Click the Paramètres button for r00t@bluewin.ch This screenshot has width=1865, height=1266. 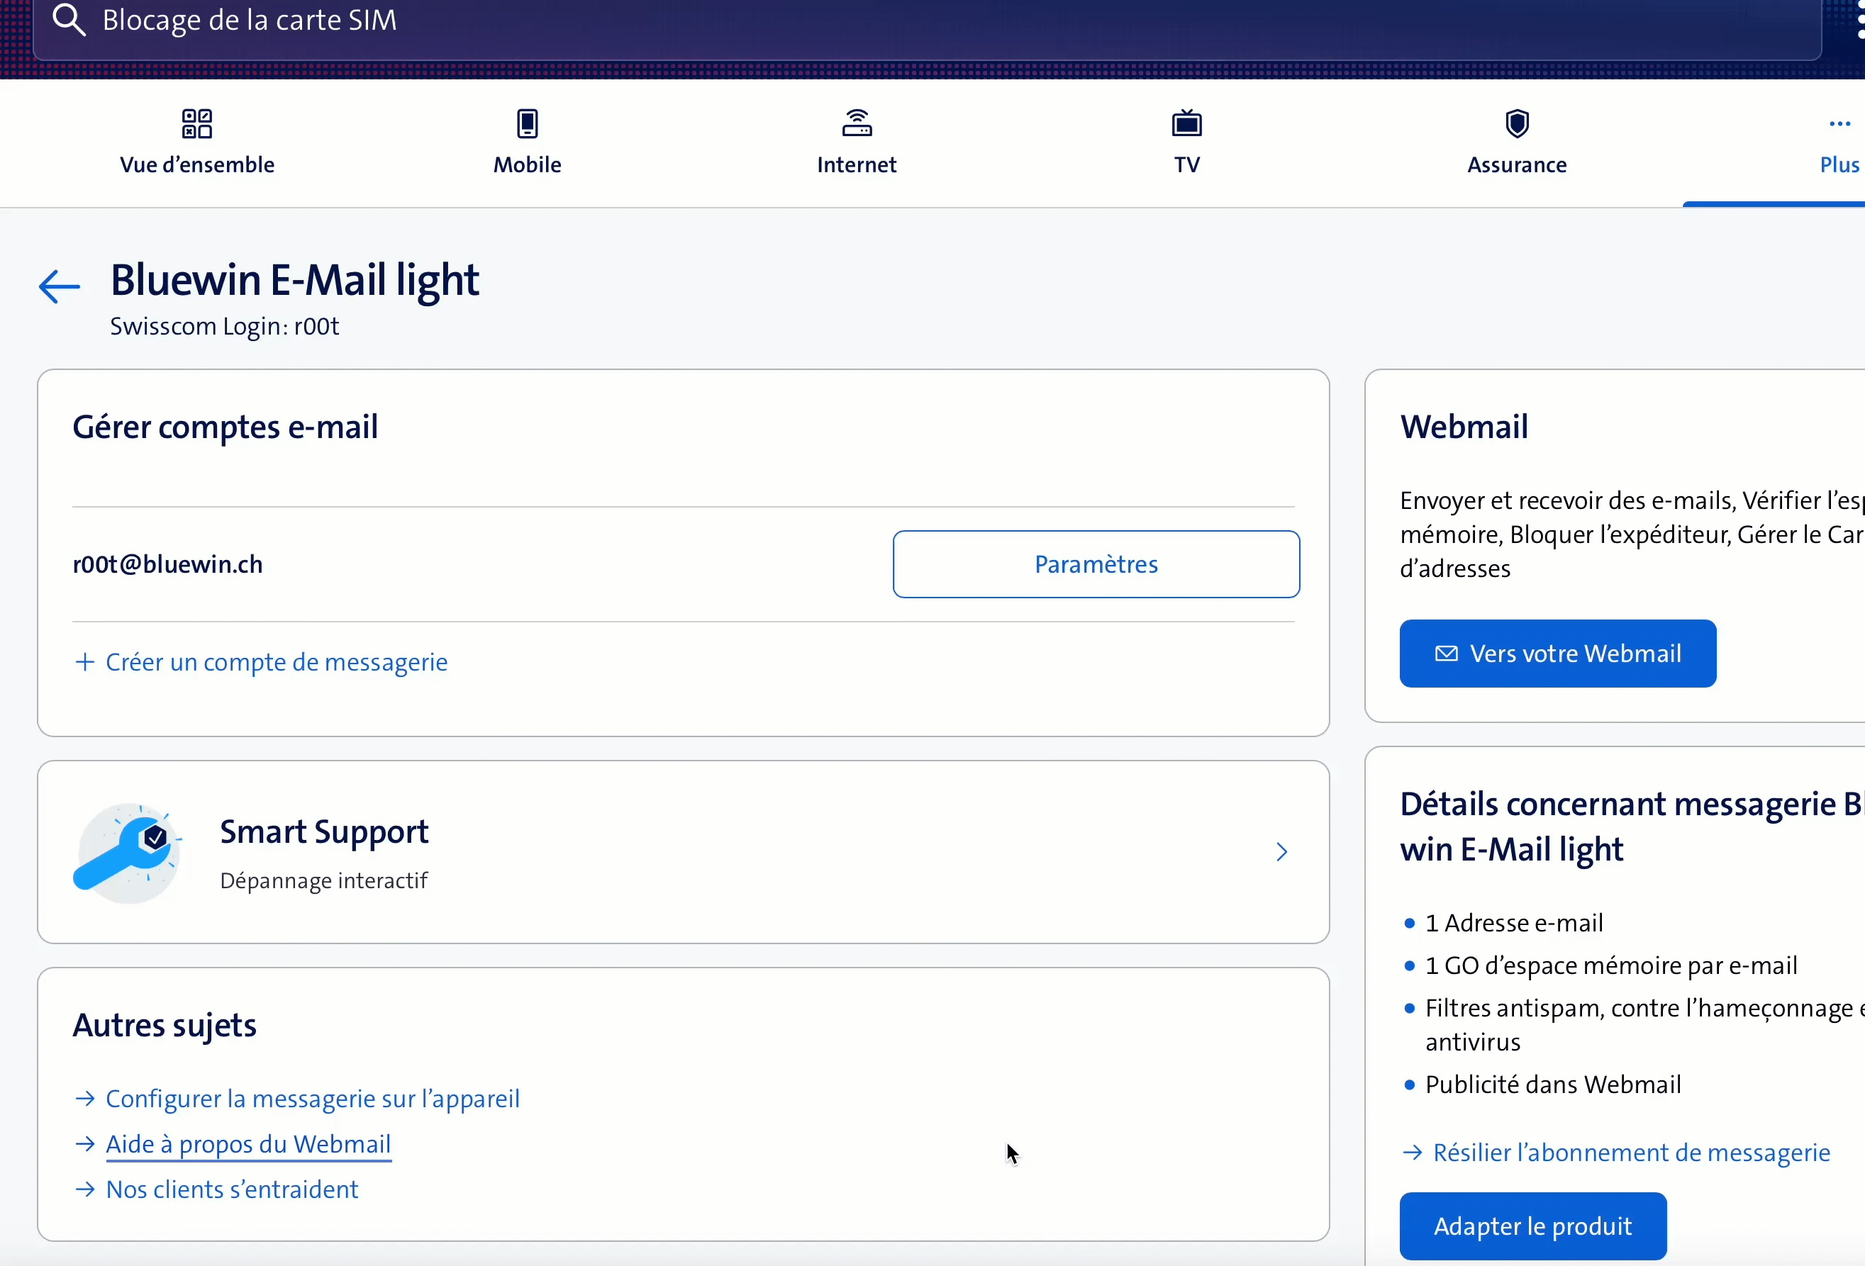1096,564
